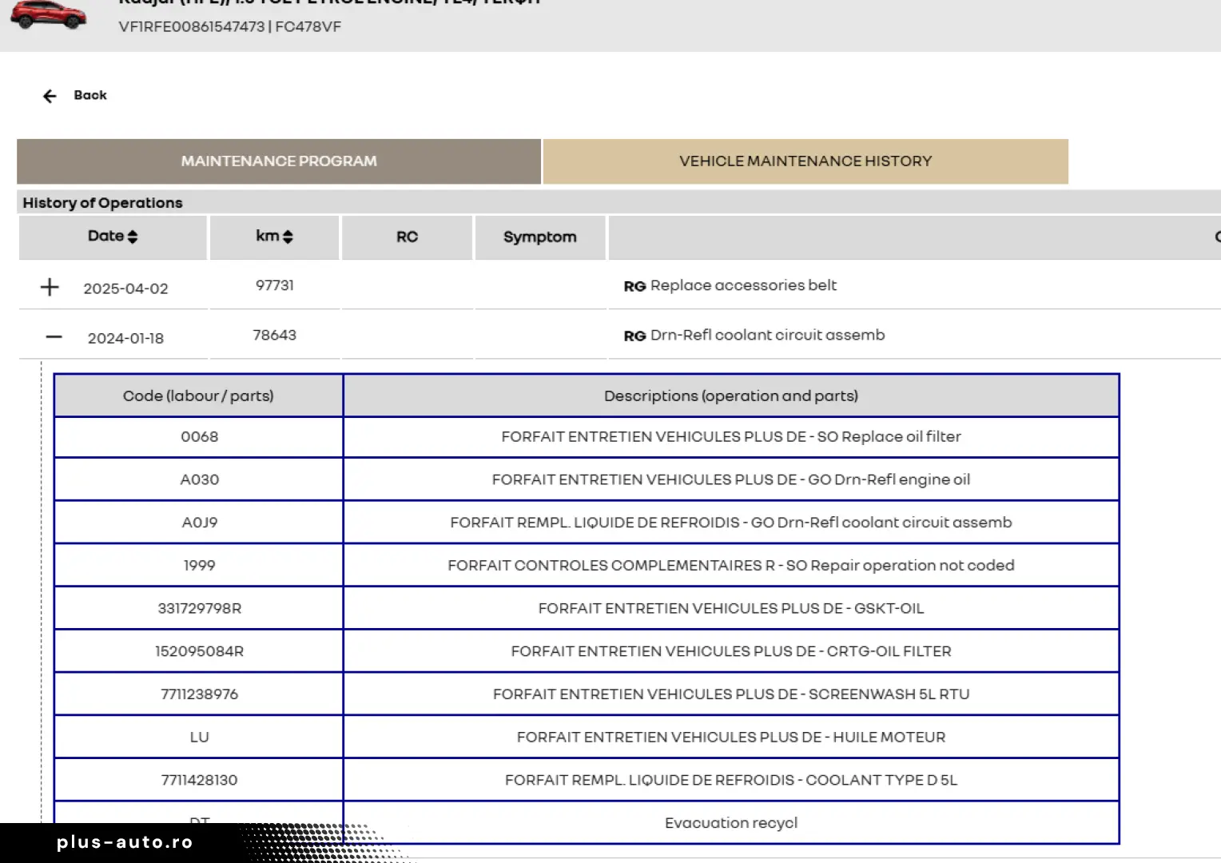Expand the 2025-04-02 operation row
1221x863 pixels.
[50, 287]
